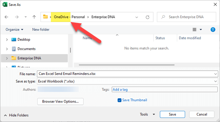Click the Cancel button
Viewport: 220px width, 122px height.
click(x=202, y=114)
